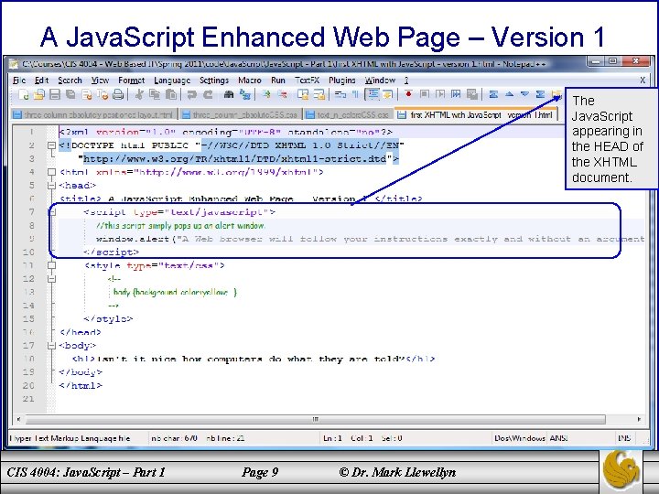659x494 pixels.
Task: Toggle word wrap in the toolbar
Action: tap(340, 94)
